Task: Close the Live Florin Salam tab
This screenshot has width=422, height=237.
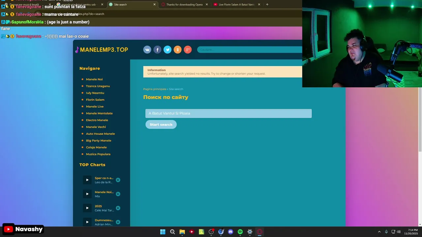Action: (x=259, y=5)
